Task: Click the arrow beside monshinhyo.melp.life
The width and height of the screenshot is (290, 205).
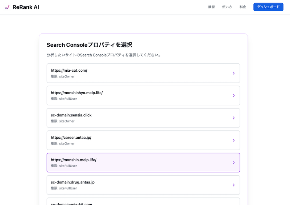Action: 233,96
